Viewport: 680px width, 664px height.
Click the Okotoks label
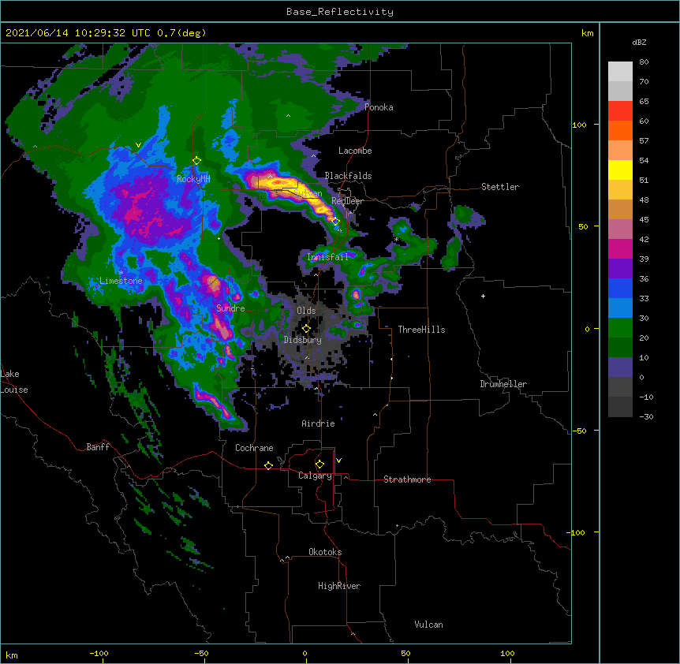pos(325,552)
